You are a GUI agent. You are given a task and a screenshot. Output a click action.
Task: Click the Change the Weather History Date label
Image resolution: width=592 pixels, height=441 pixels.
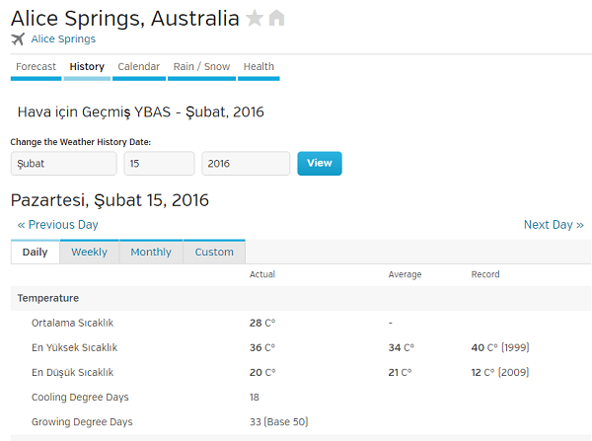click(81, 142)
